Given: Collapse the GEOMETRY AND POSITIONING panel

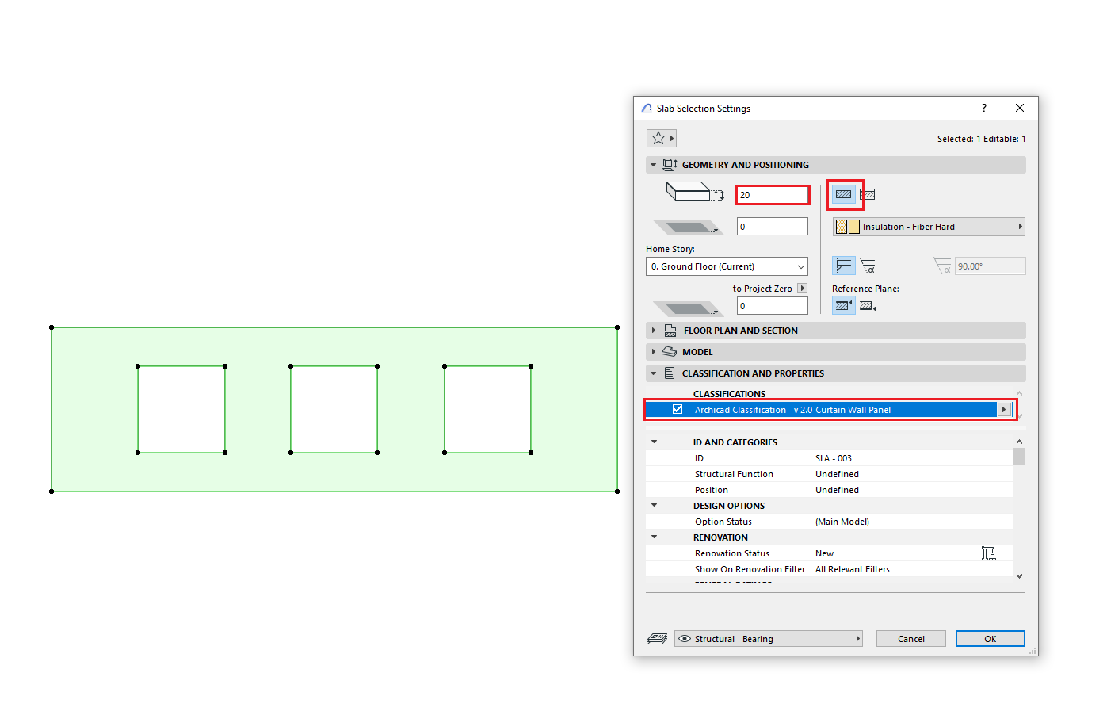Looking at the screenshot, I should [652, 164].
